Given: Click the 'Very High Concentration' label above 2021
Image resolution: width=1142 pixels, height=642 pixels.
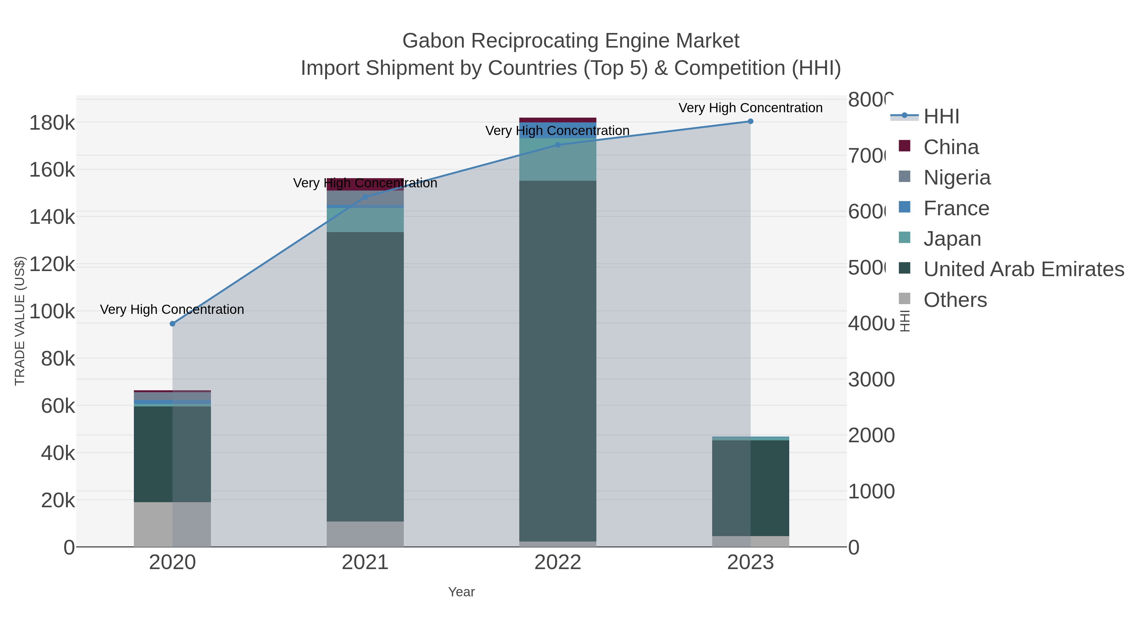Looking at the screenshot, I should pos(365,183).
